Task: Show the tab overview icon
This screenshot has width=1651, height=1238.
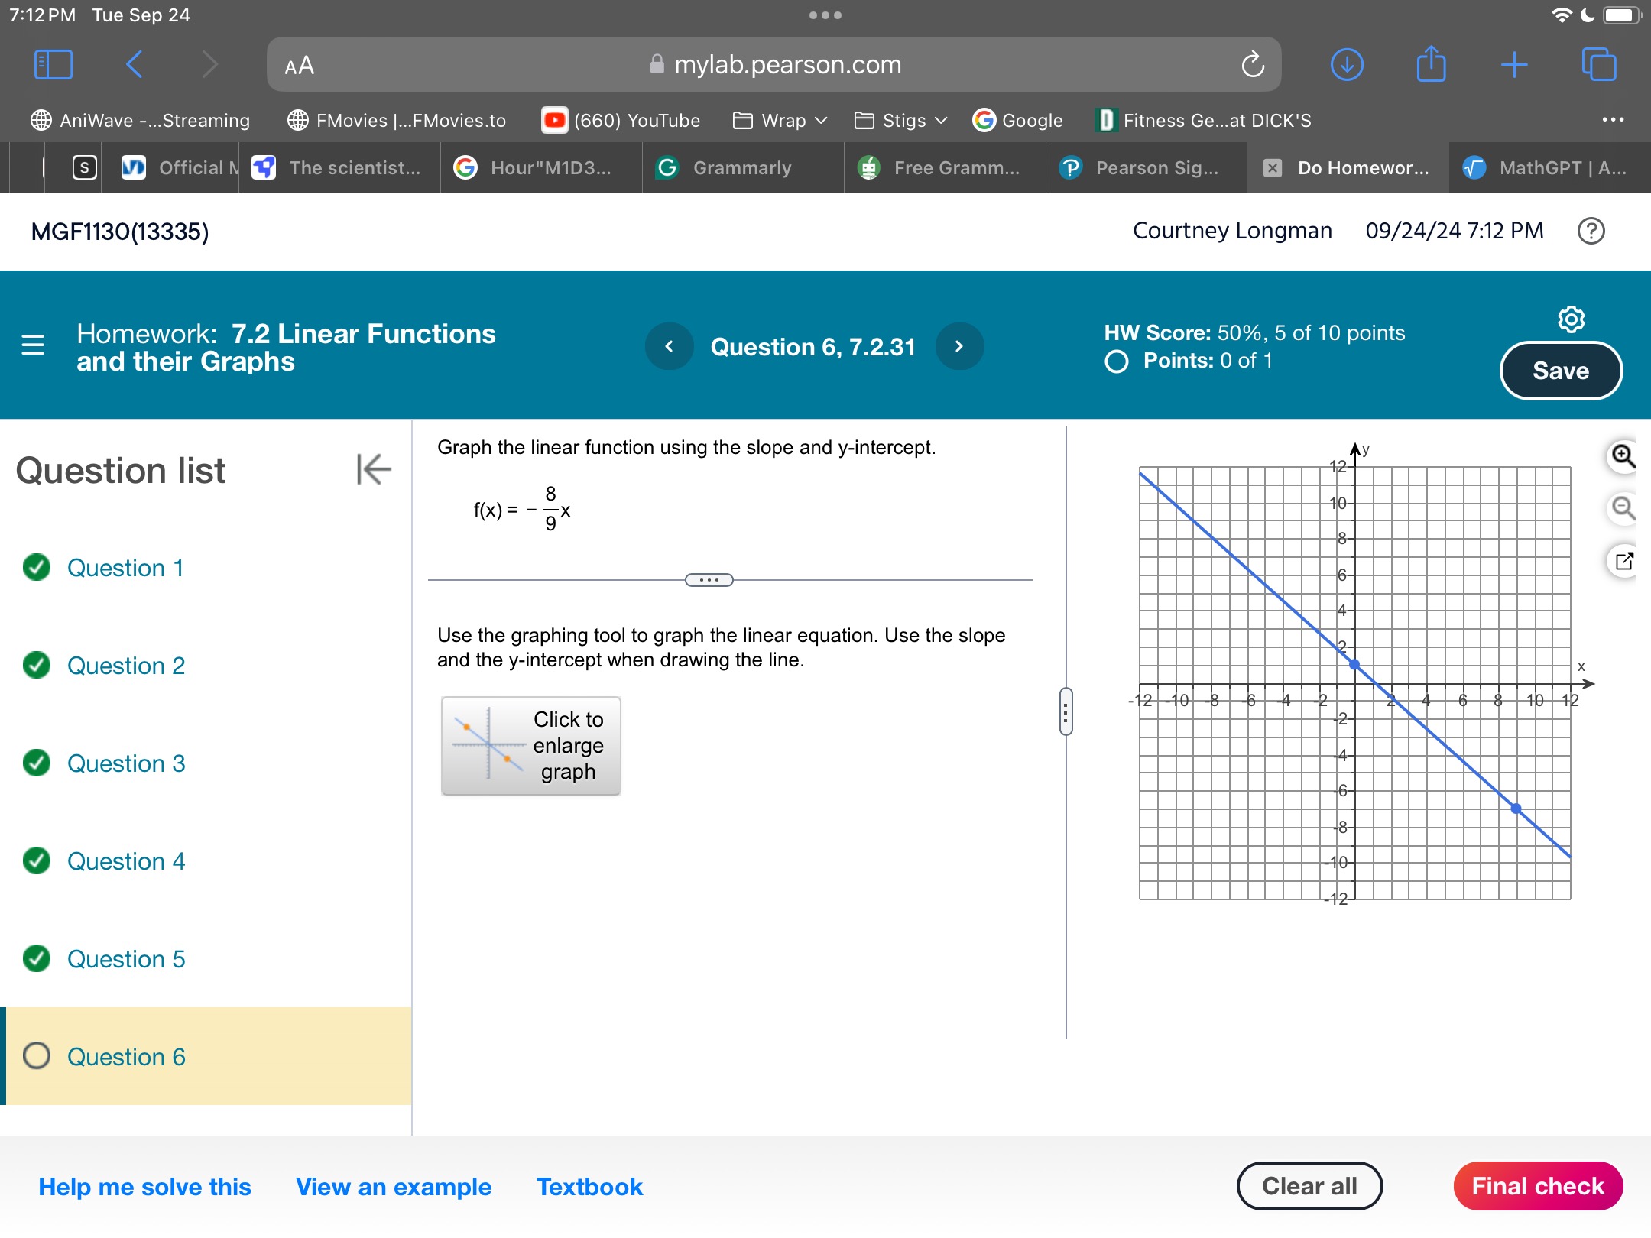Action: [x=1599, y=64]
